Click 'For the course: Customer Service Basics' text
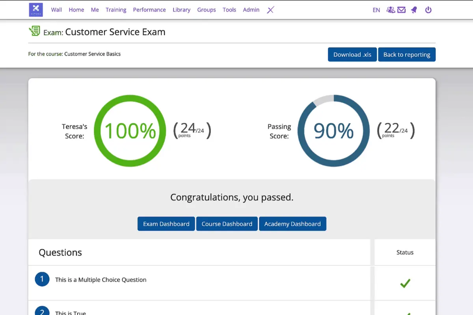The height and width of the screenshot is (315, 473). point(74,54)
